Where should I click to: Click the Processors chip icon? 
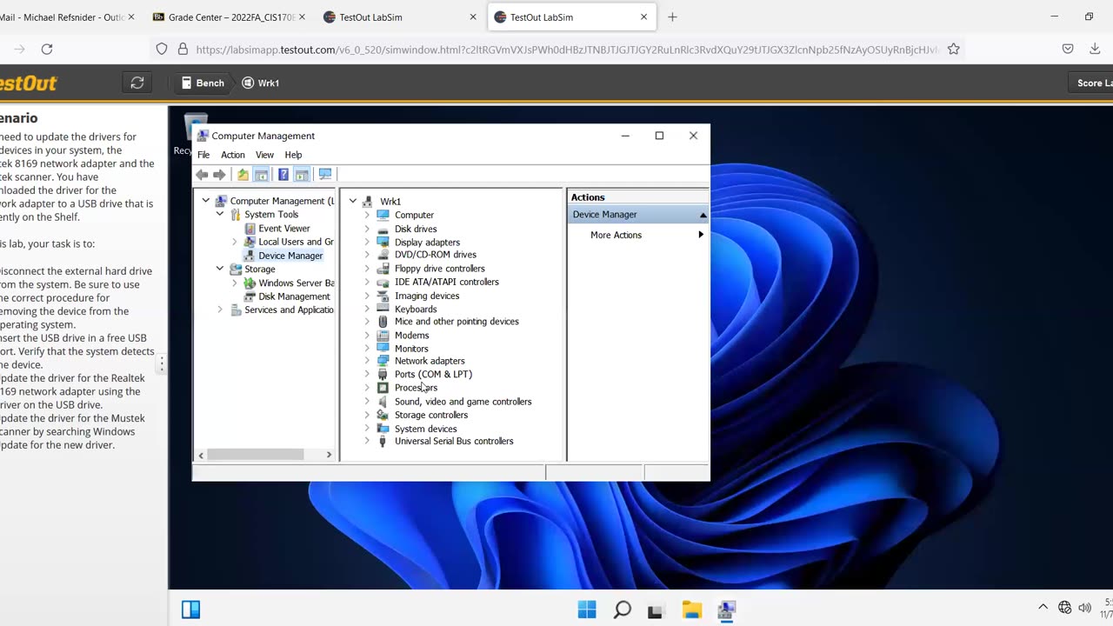click(383, 388)
